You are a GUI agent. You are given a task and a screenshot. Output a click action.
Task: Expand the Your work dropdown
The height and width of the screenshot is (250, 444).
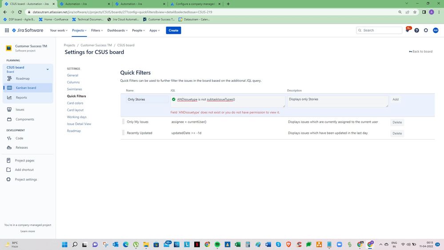click(x=59, y=30)
